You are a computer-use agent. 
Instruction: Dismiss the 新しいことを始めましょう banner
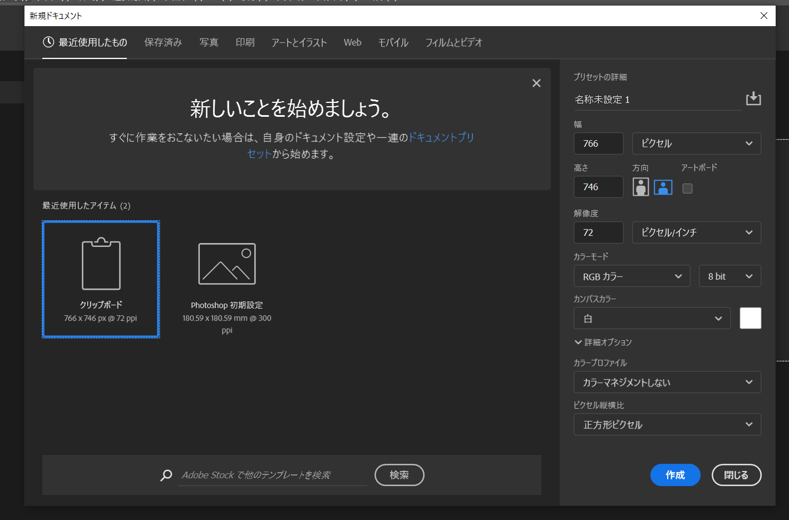(536, 83)
